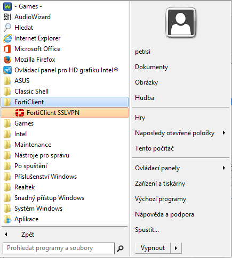Open the Hledat magnifier icon
Image resolution: width=232 pixels, height=258 pixels.
point(7,28)
